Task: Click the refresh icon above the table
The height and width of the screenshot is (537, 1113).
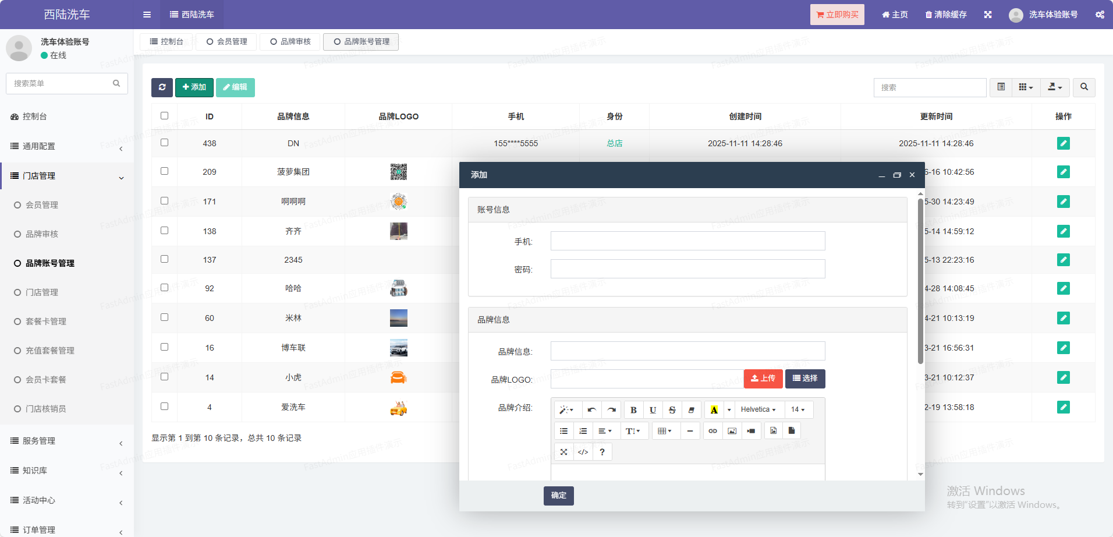Action: point(162,87)
